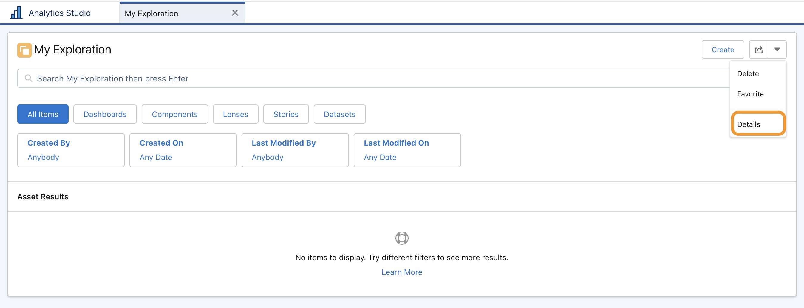Click the Create button
This screenshot has width=804, height=308.
[x=723, y=49]
